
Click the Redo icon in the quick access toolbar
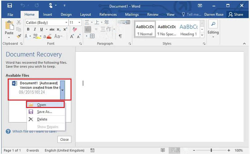pos(37,6)
